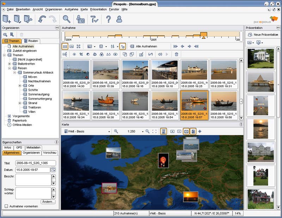Open the Karte menu
This screenshot has height=218, width=282.
(x=84, y=9)
